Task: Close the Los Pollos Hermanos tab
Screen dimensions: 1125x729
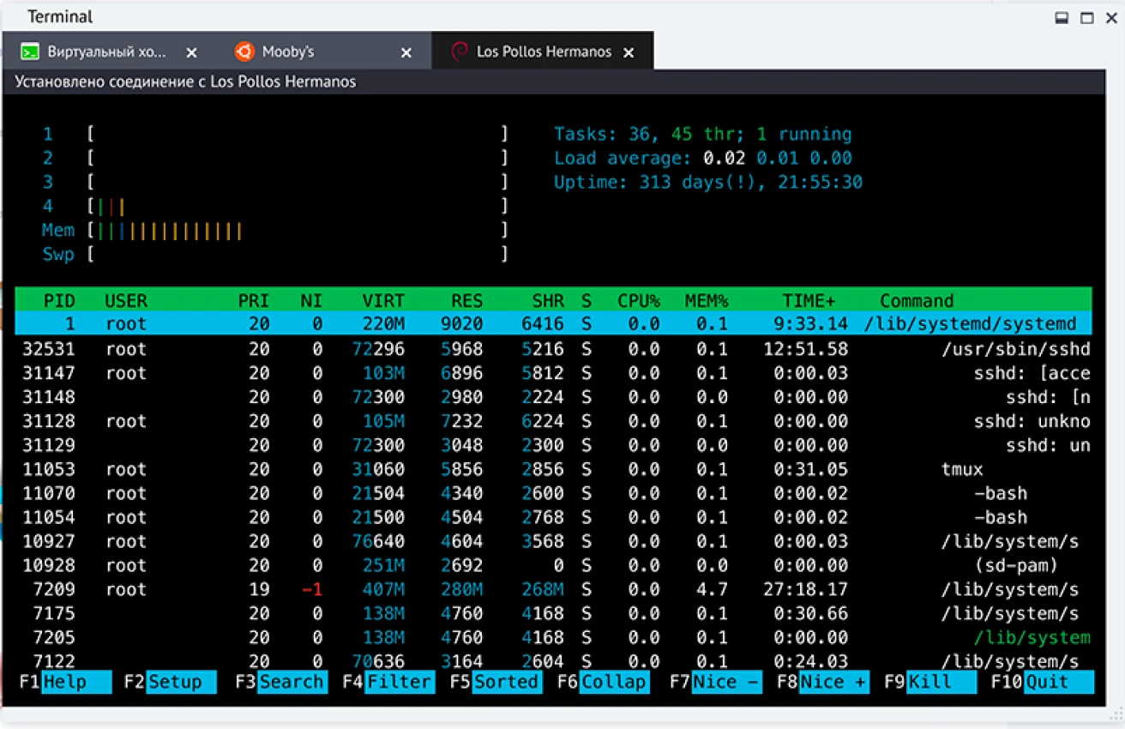Action: pos(629,53)
